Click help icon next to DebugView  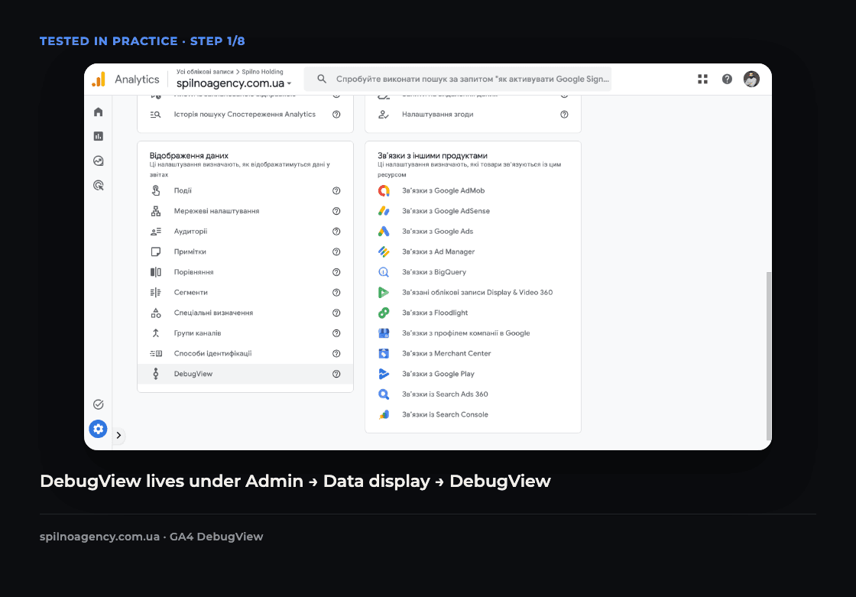336,374
